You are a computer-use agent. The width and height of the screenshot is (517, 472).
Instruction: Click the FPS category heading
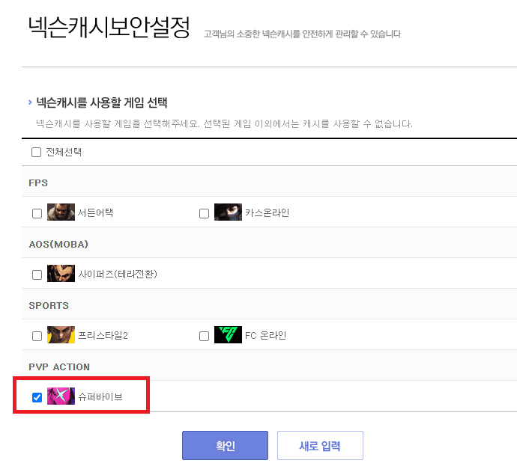38,183
